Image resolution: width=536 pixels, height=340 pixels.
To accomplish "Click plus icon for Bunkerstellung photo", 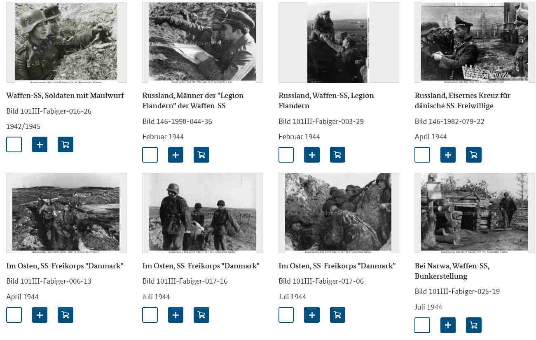I will coord(448,325).
